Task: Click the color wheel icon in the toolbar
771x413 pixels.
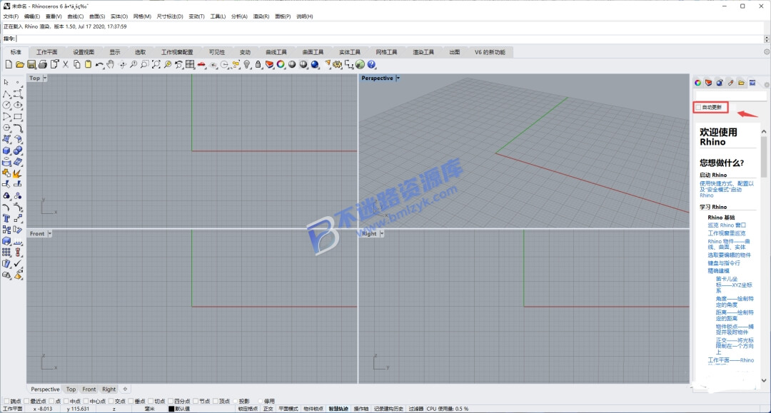Action: 281,64
